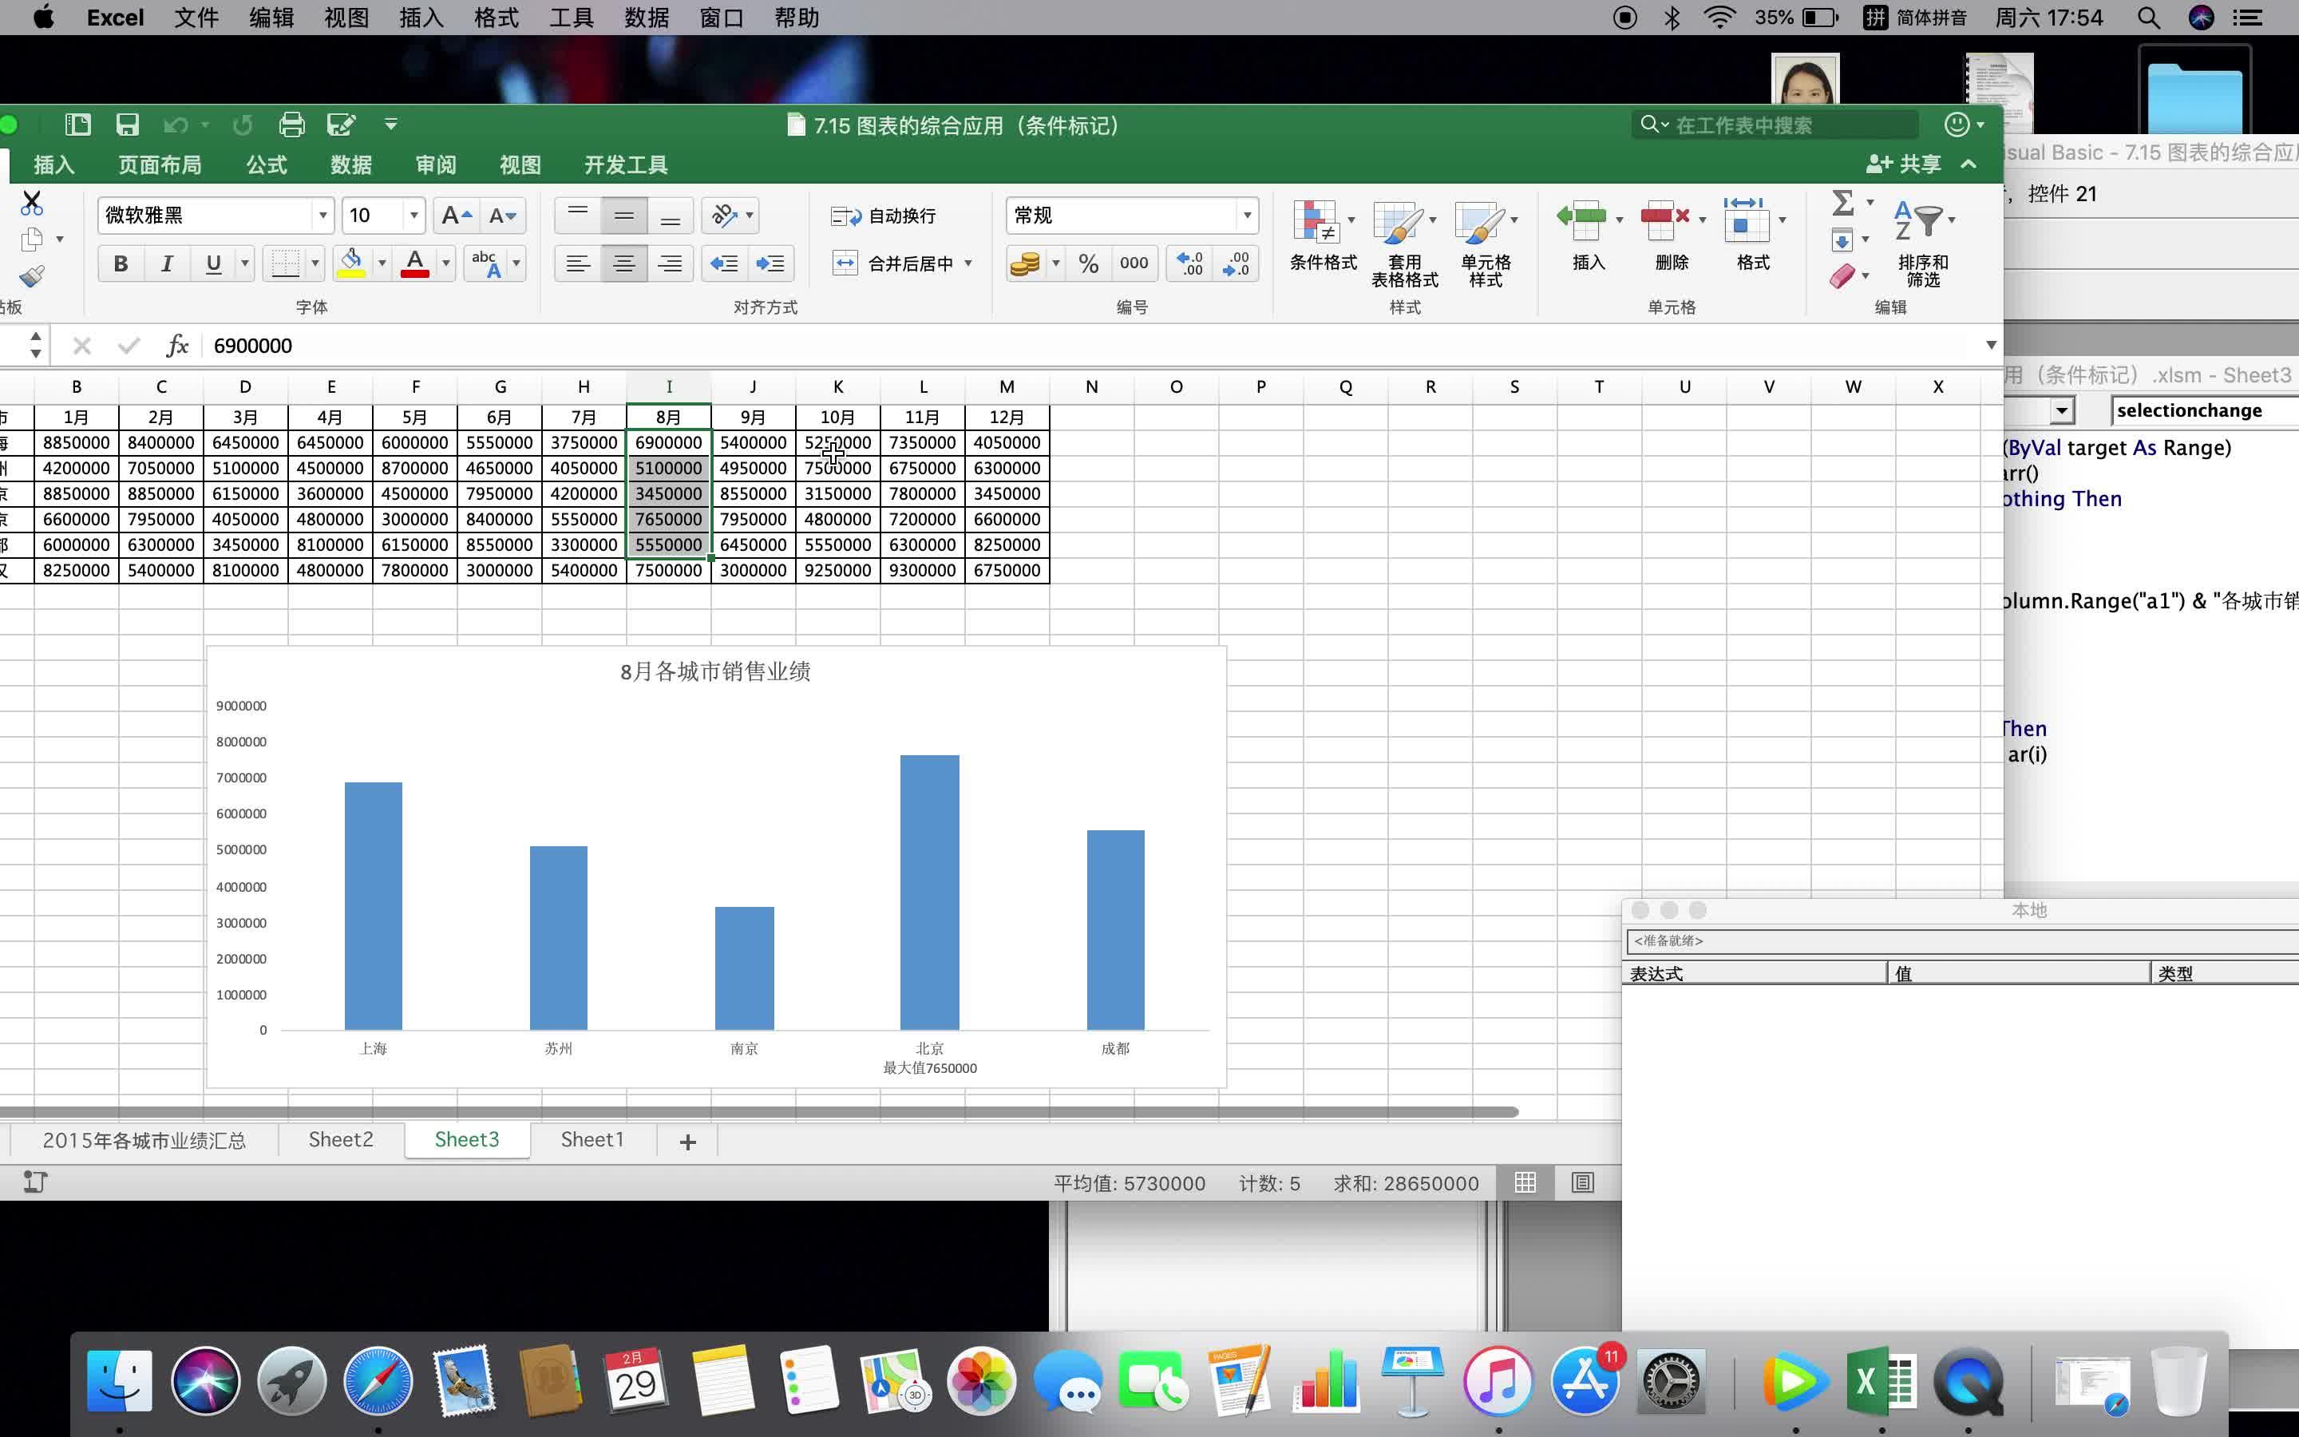
Task: Expand the font size dropdown
Action: click(x=414, y=215)
